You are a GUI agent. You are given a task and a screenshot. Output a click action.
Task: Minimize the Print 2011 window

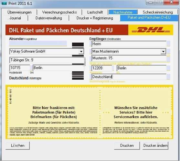[x=150, y=3]
